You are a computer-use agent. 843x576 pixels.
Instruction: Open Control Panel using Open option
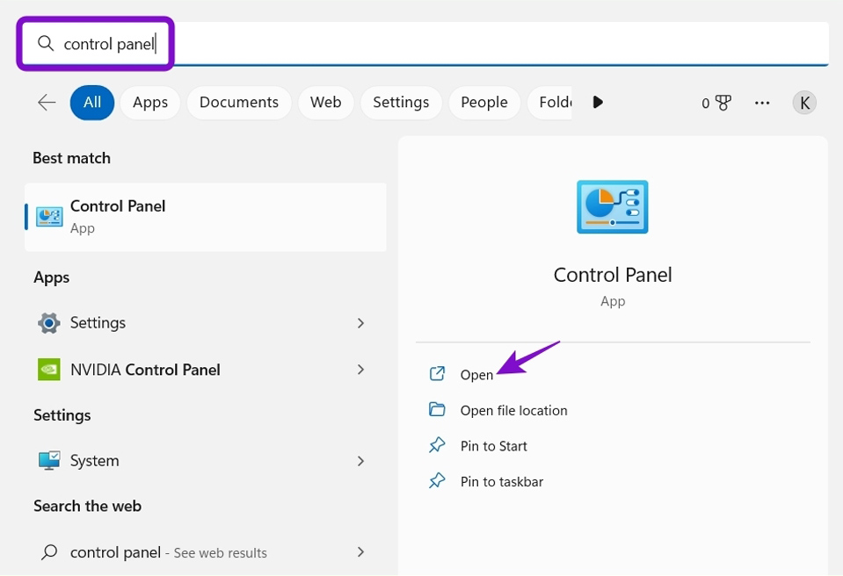pos(476,375)
